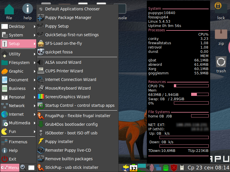Image resolution: width=230 pixels, height=172 pixels.
Task: Open StickPup usb stick installer
Action: pyautogui.click(x=77, y=167)
